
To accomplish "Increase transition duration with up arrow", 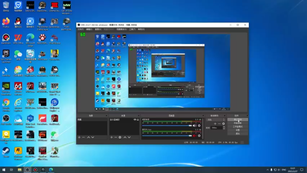I will pyautogui.click(x=224, y=127).
